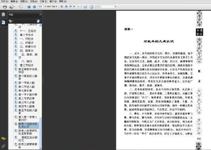Select bookmark 第八章一百零八拳对打
Viewport: 211px width, 150px height.
tap(28, 118)
